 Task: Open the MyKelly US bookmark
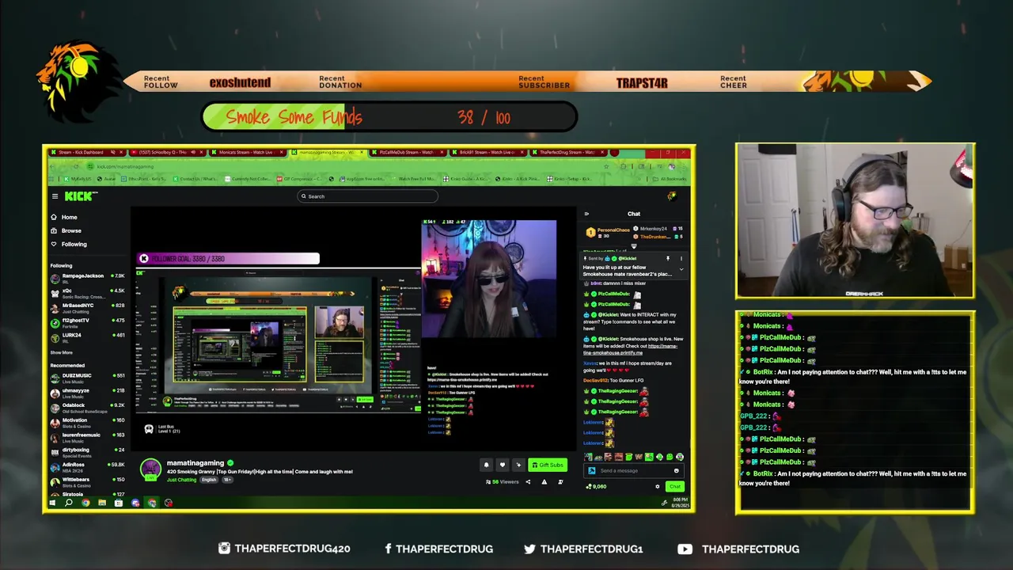pyautogui.click(x=78, y=179)
